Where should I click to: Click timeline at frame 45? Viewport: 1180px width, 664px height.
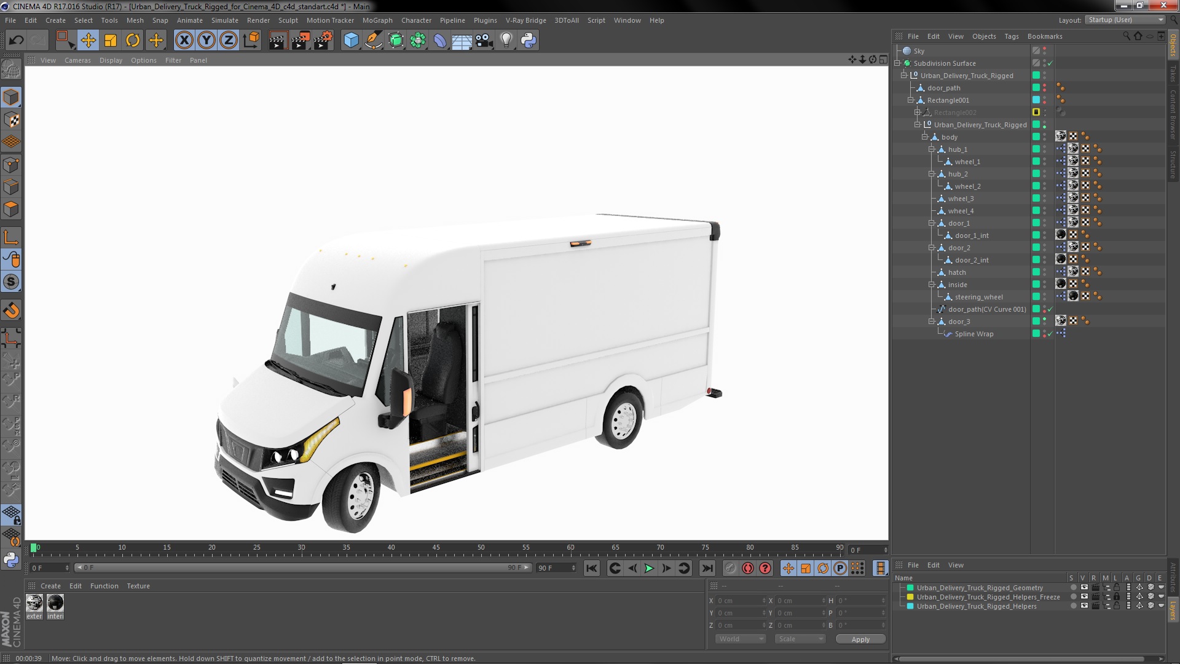coord(436,548)
